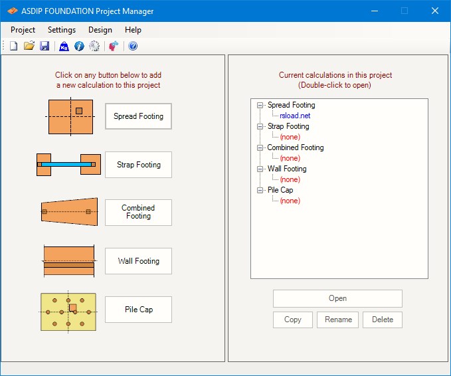Click the spread footing diagram image
The height and width of the screenshot is (376, 451).
click(x=70, y=116)
